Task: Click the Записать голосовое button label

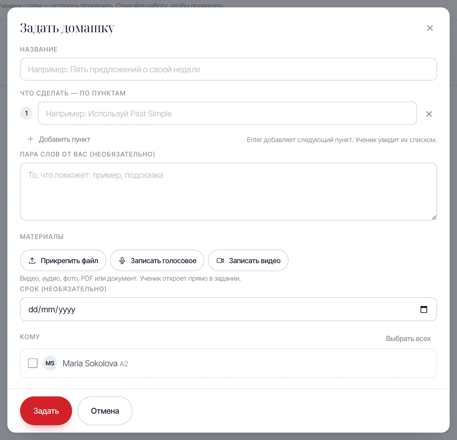Action: coord(164,261)
